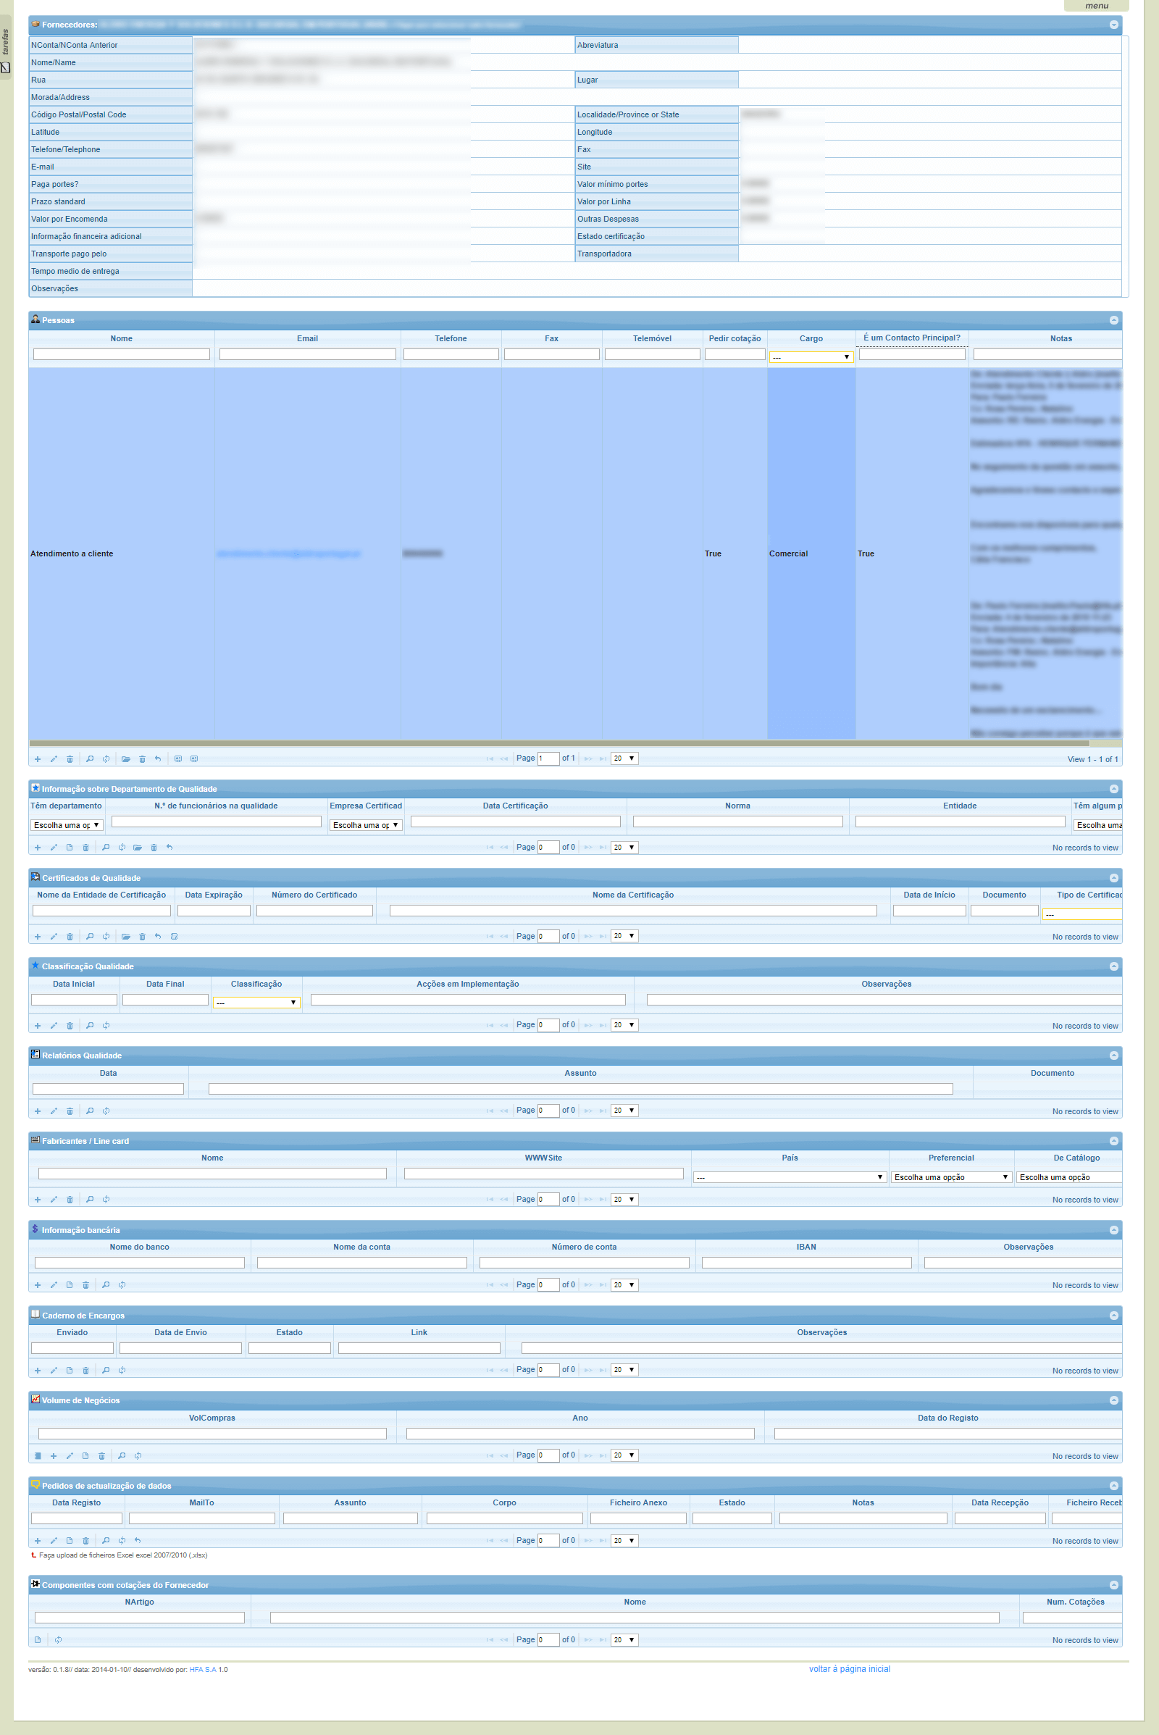Sort Pessoas by Email column header
The height and width of the screenshot is (1735, 1159).
pyautogui.click(x=307, y=338)
